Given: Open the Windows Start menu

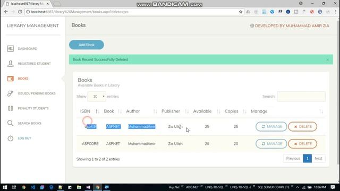Looking at the screenshot, I should (5, 187).
